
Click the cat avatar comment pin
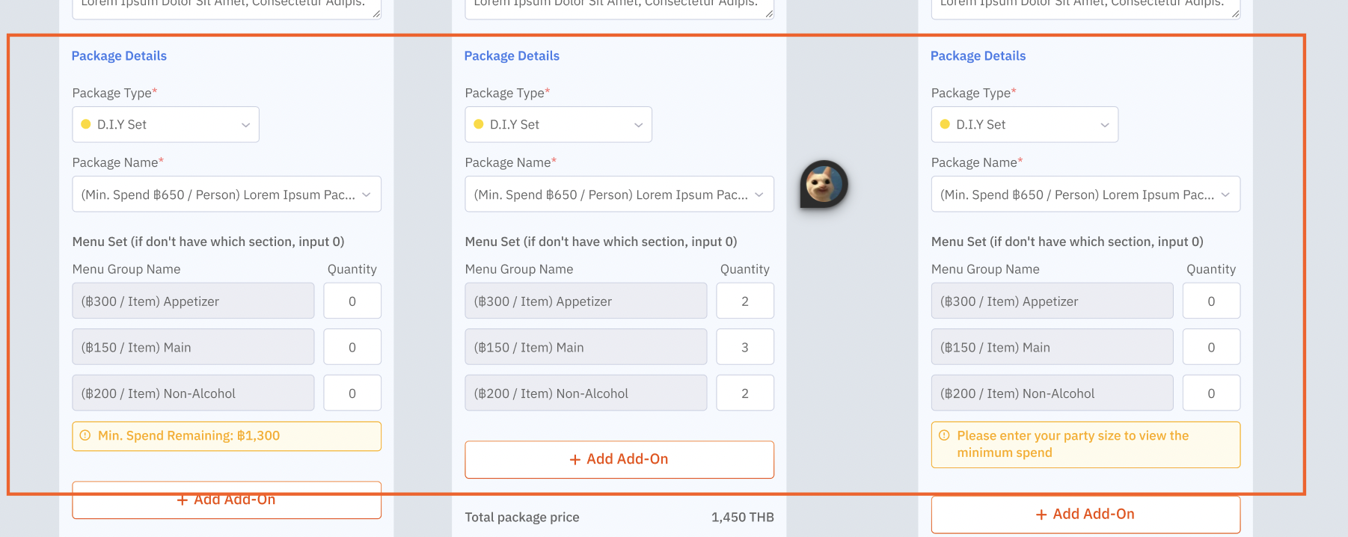[823, 184]
